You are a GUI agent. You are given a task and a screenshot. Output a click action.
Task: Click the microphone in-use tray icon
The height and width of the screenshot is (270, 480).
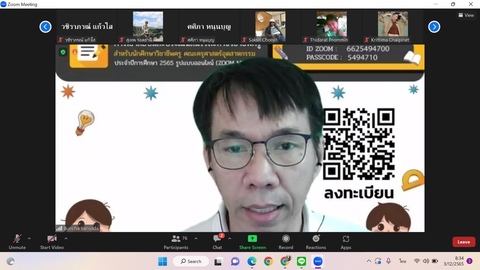(388, 261)
